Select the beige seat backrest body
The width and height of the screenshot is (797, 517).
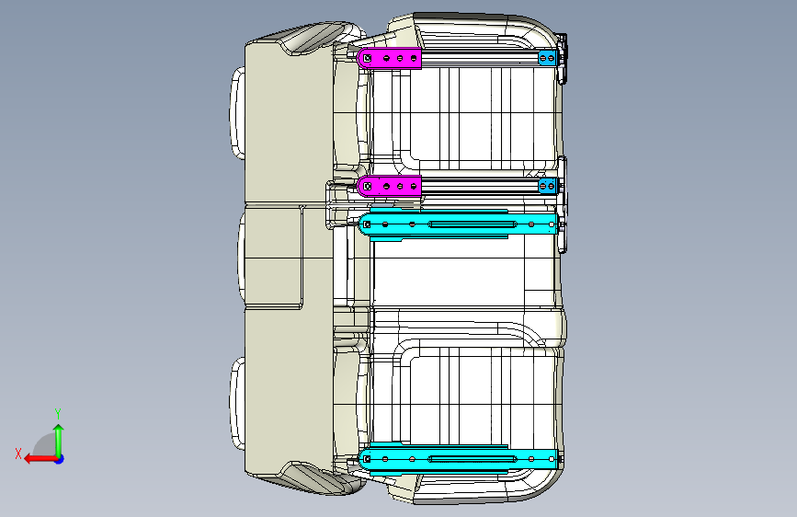click(x=289, y=258)
